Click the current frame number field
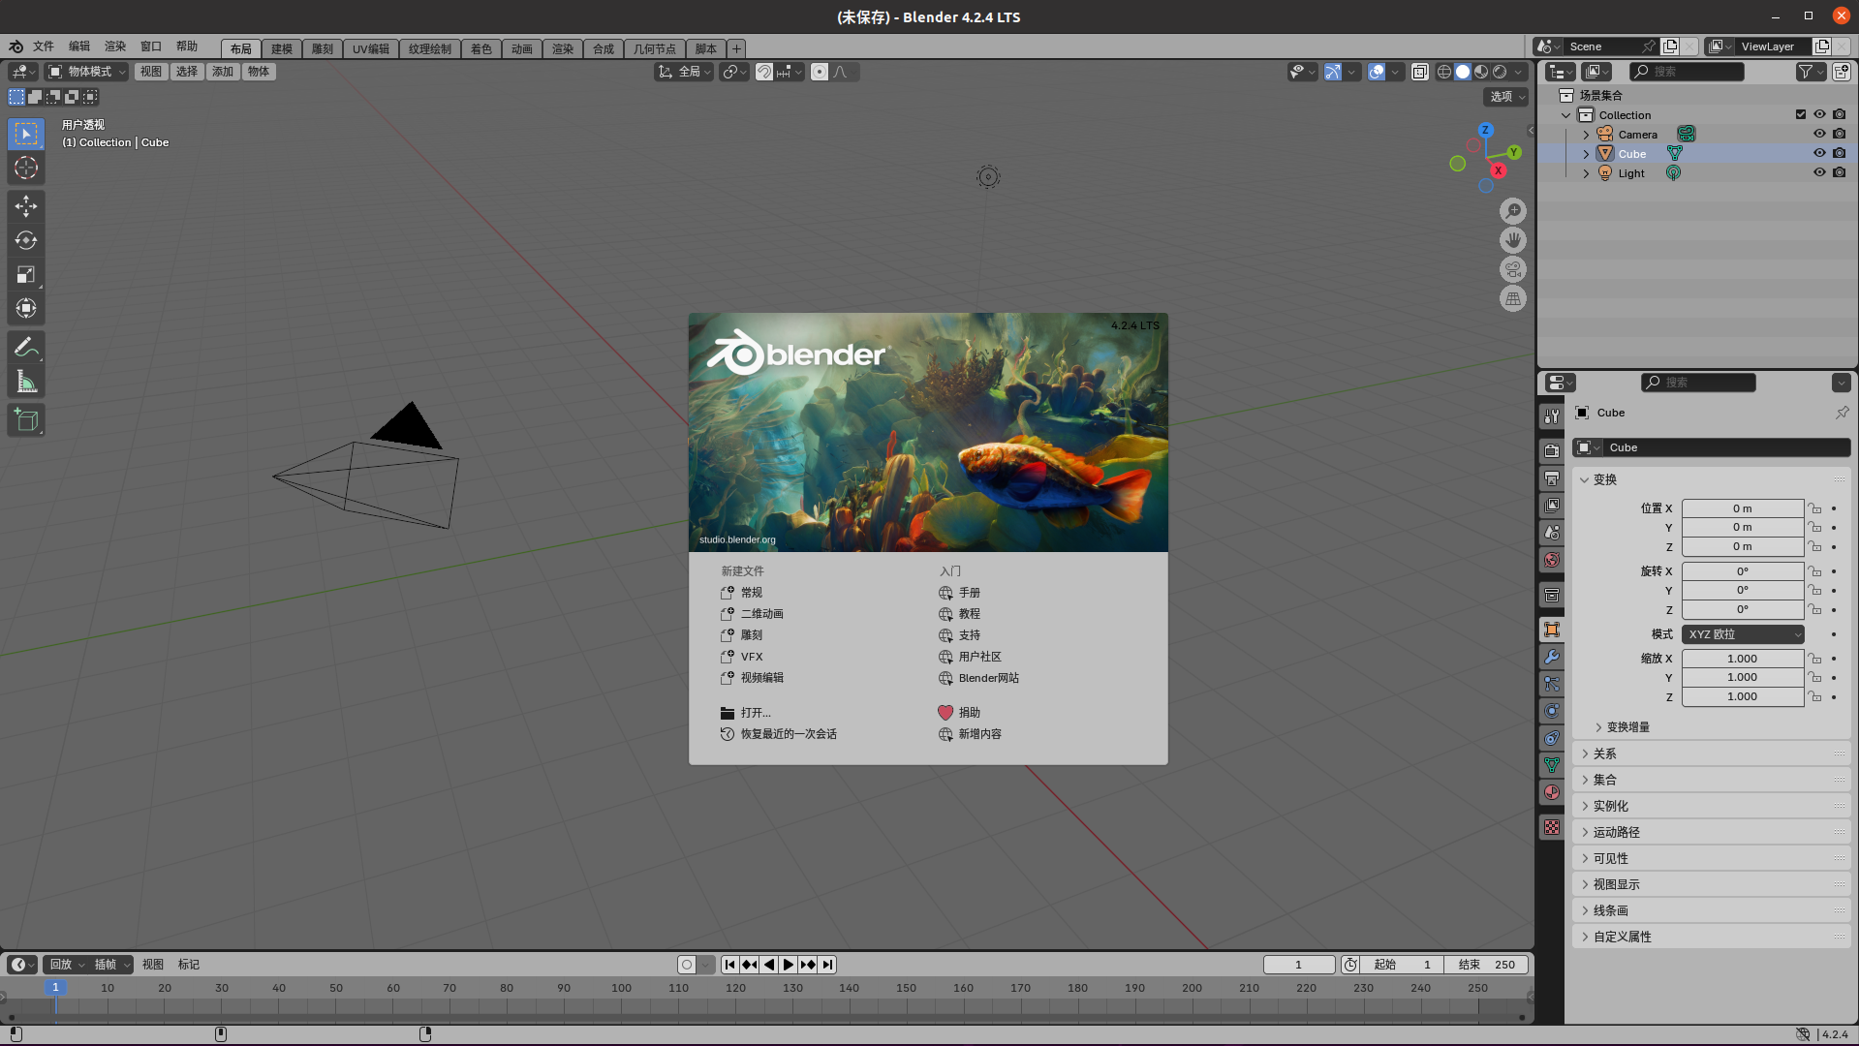The width and height of the screenshot is (1859, 1046). pos(1298,965)
